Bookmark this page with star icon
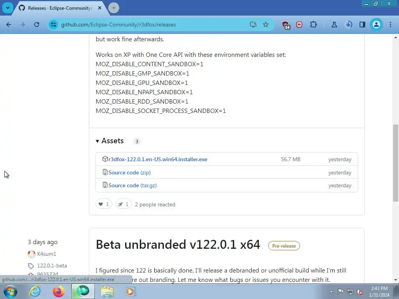Viewport: 399px width, 299px height. point(266,25)
